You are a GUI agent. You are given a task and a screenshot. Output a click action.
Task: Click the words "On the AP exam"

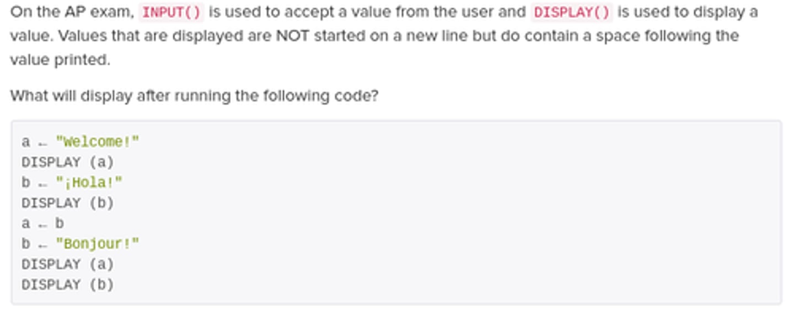pyautogui.click(x=72, y=12)
